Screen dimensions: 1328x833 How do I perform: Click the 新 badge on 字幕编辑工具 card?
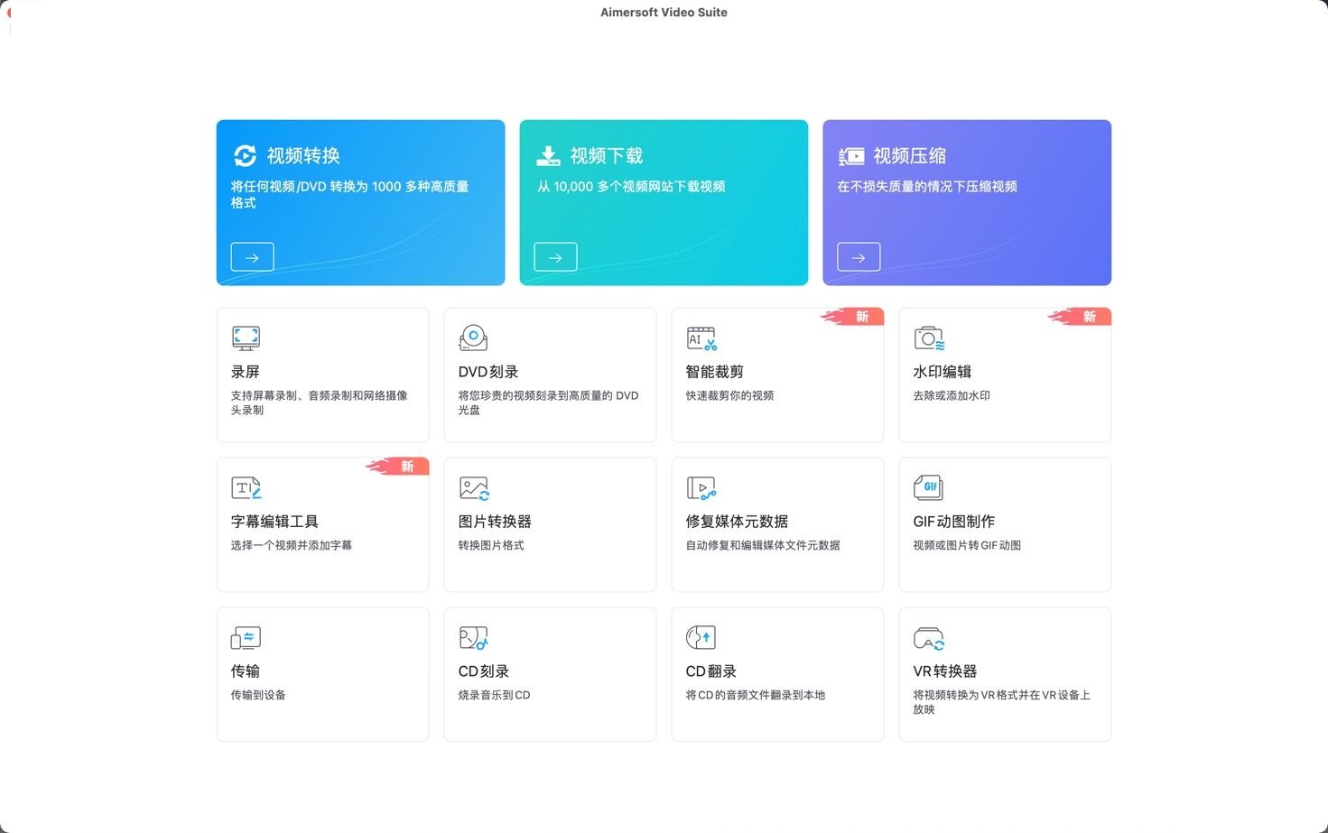click(397, 467)
